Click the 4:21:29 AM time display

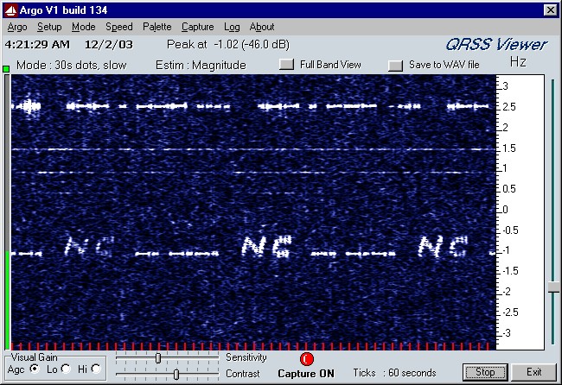pyautogui.click(x=38, y=45)
